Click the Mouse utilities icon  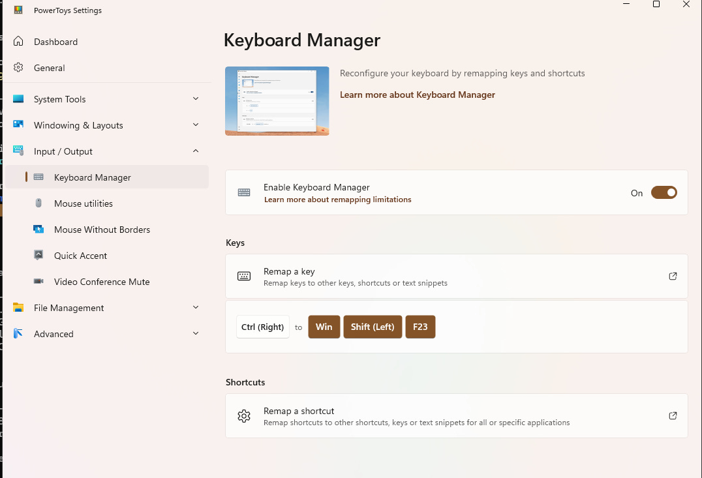coord(39,203)
